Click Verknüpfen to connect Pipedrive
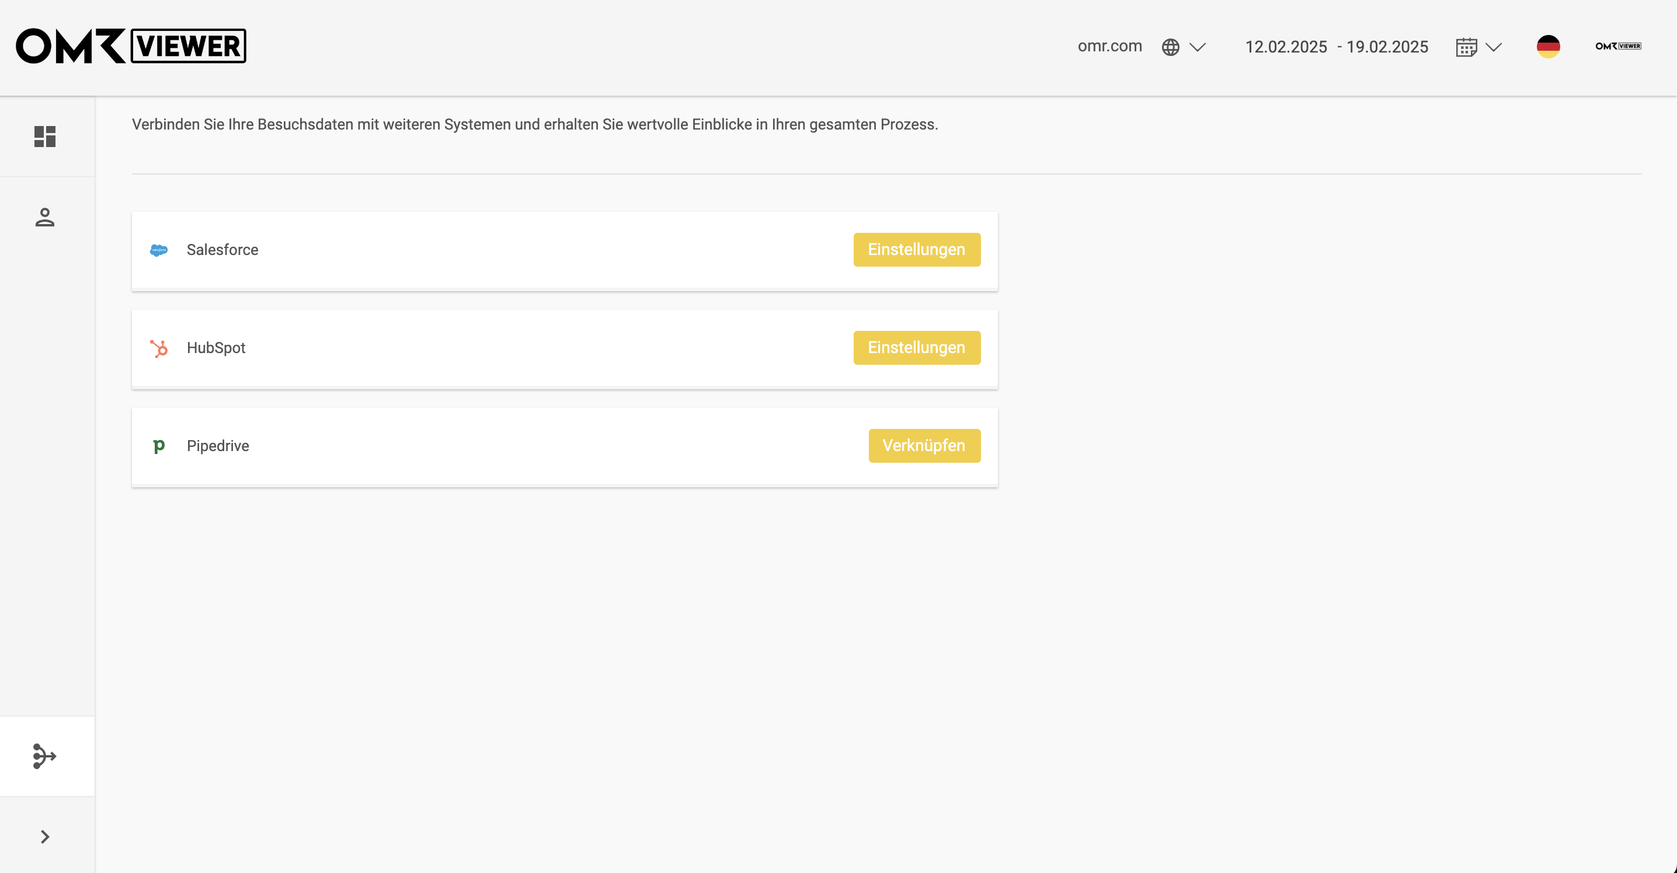 pos(924,446)
